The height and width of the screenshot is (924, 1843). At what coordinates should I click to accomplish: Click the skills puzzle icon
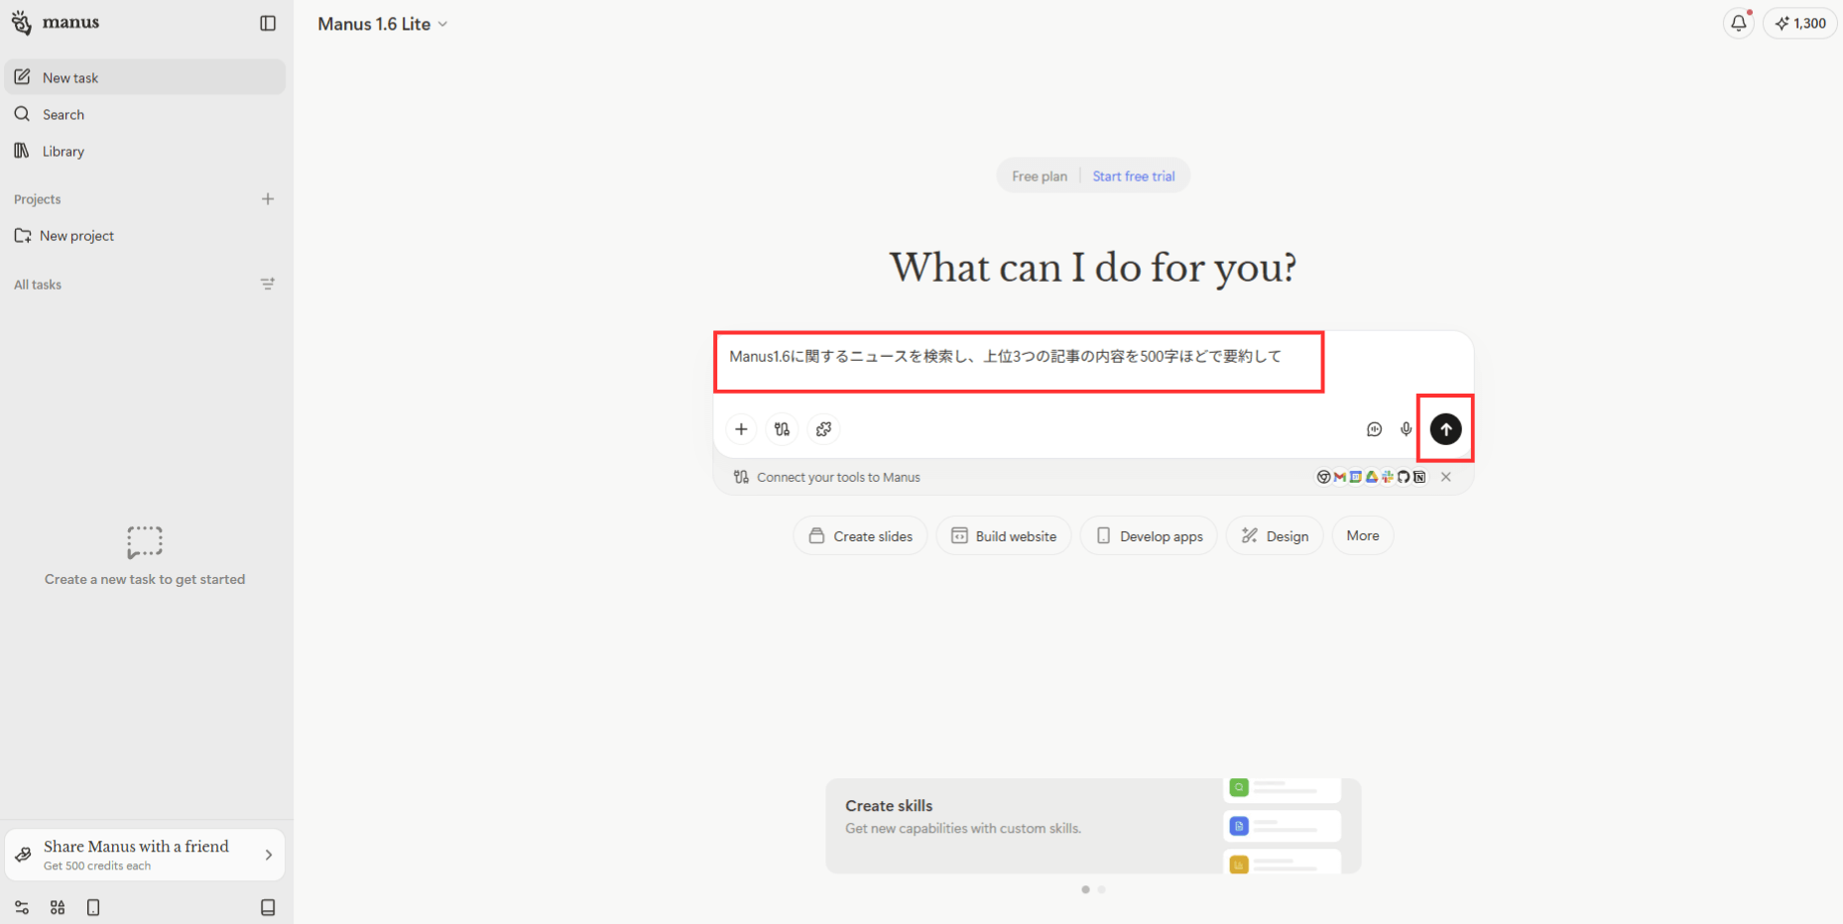pyautogui.click(x=823, y=429)
